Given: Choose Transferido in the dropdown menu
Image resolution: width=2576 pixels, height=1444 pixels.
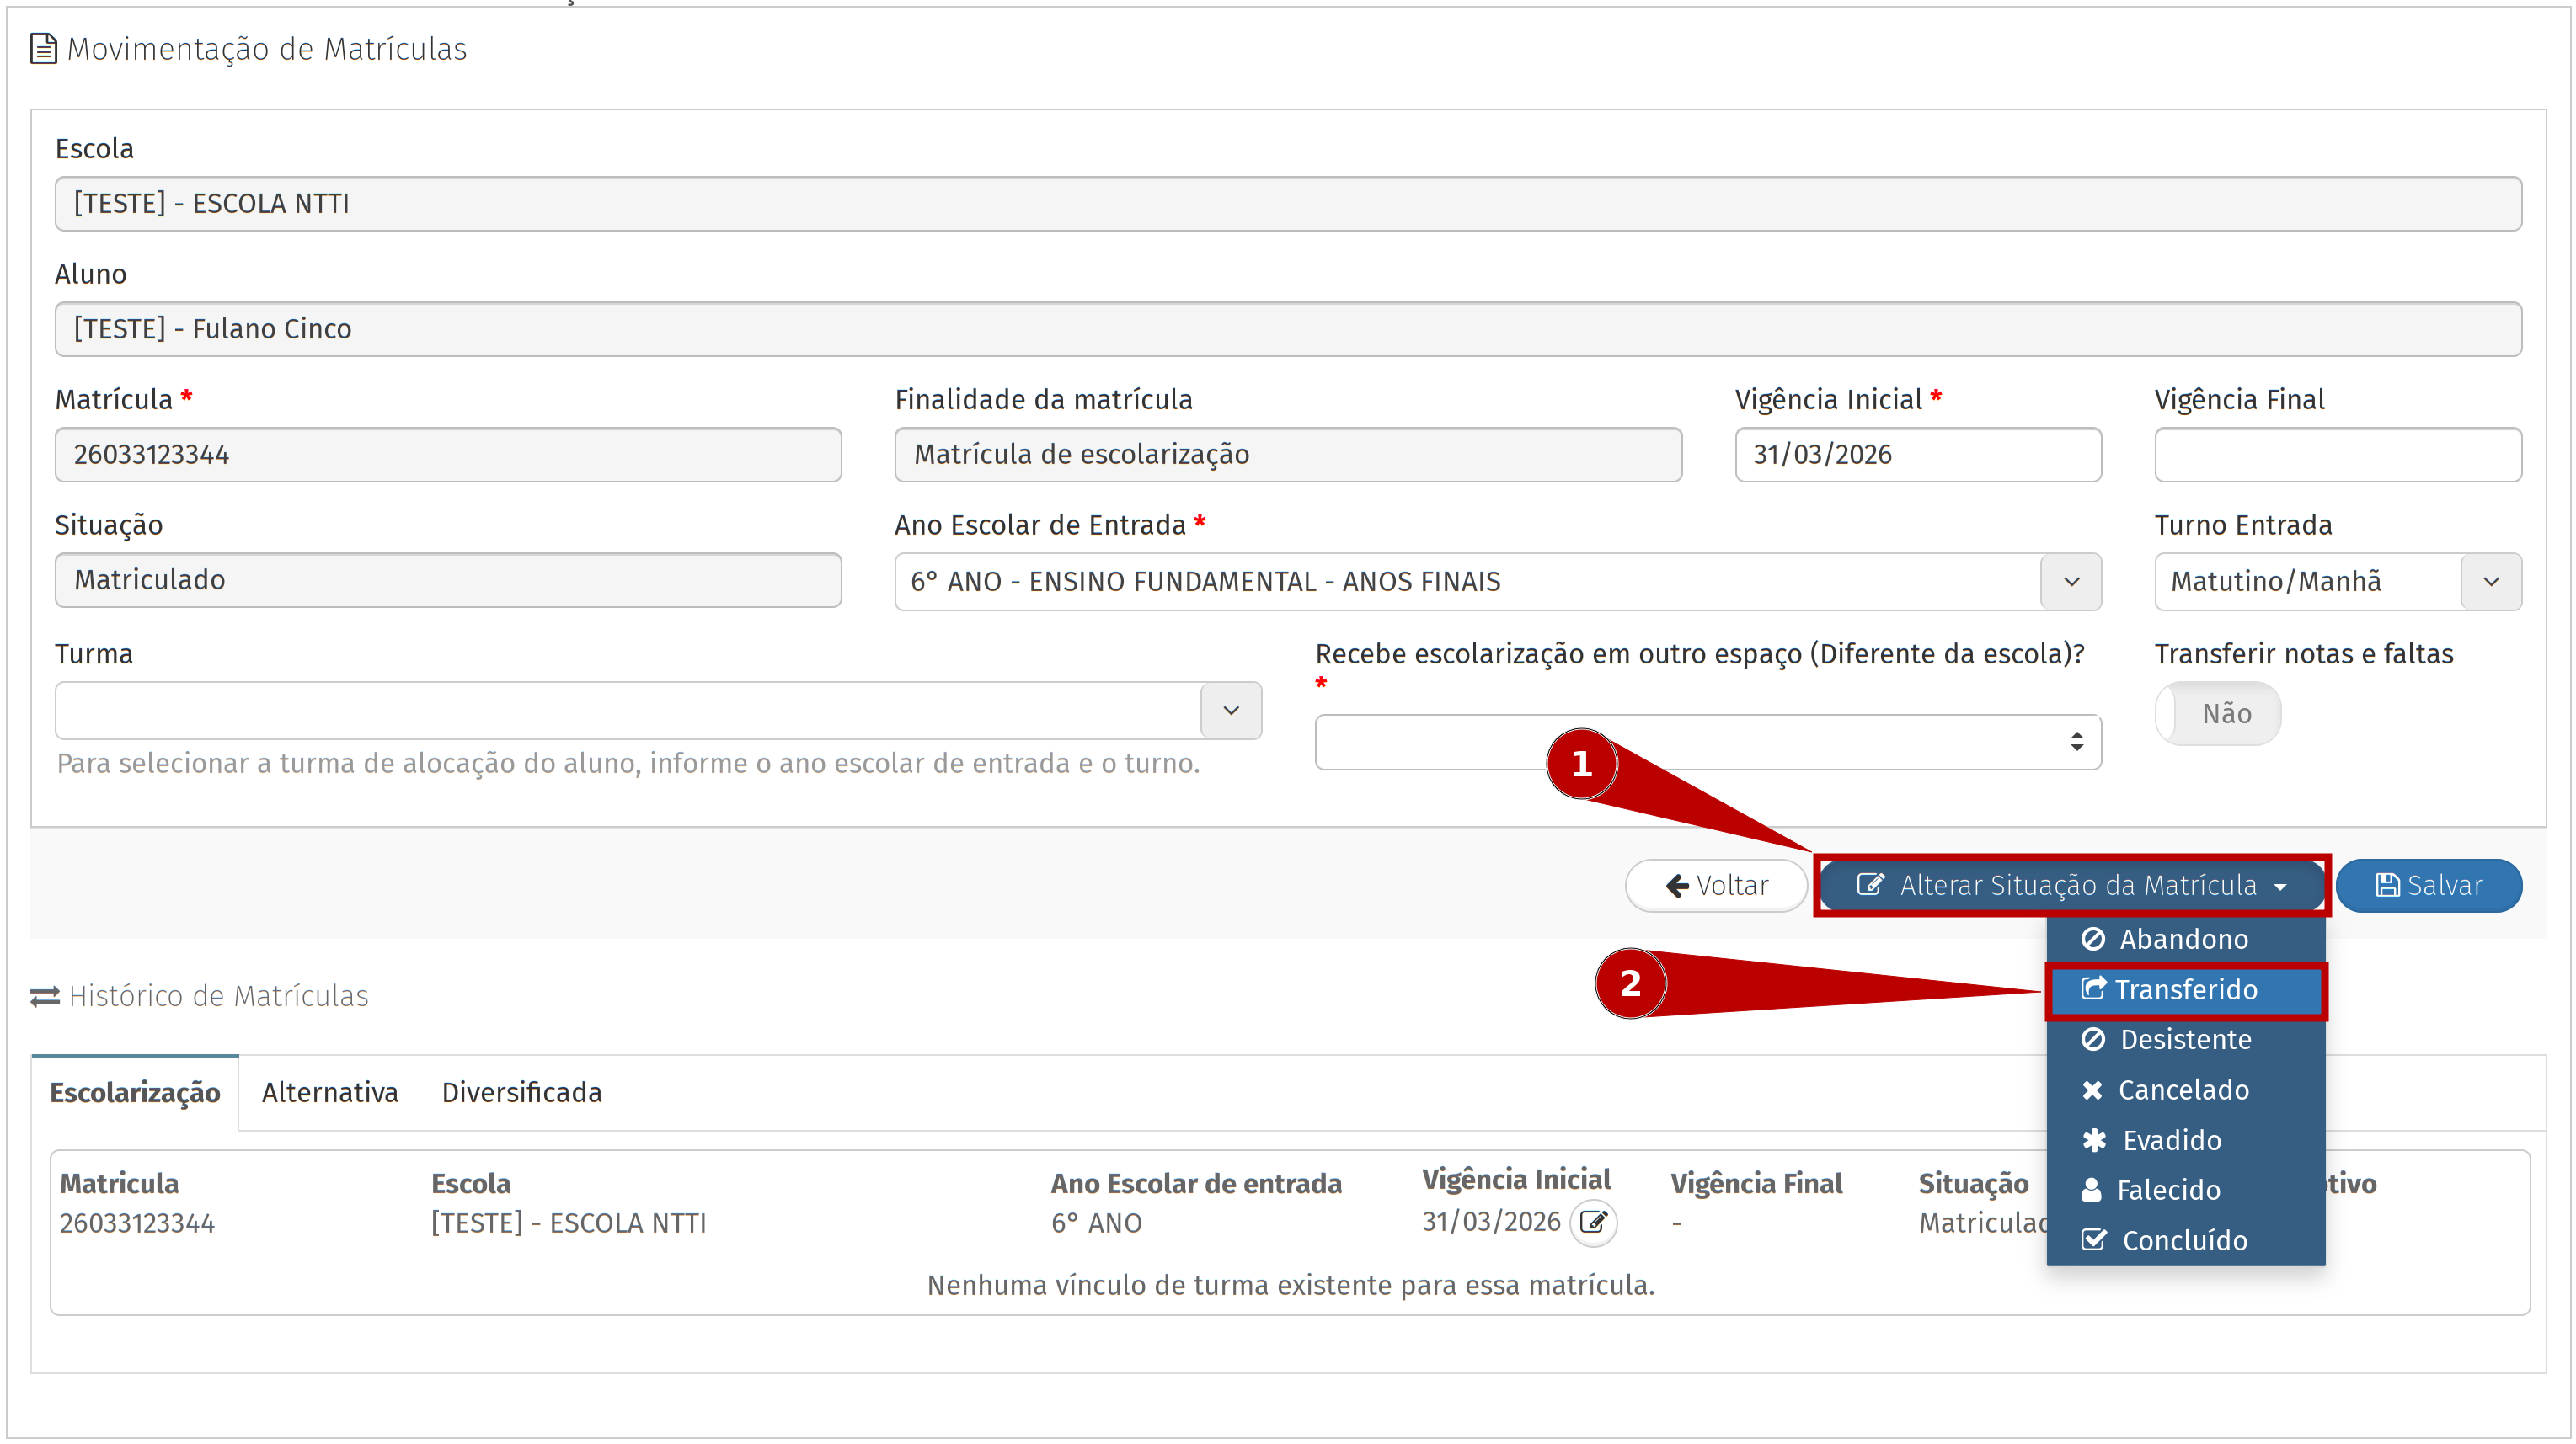Looking at the screenshot, I should tap(2184, 989).
